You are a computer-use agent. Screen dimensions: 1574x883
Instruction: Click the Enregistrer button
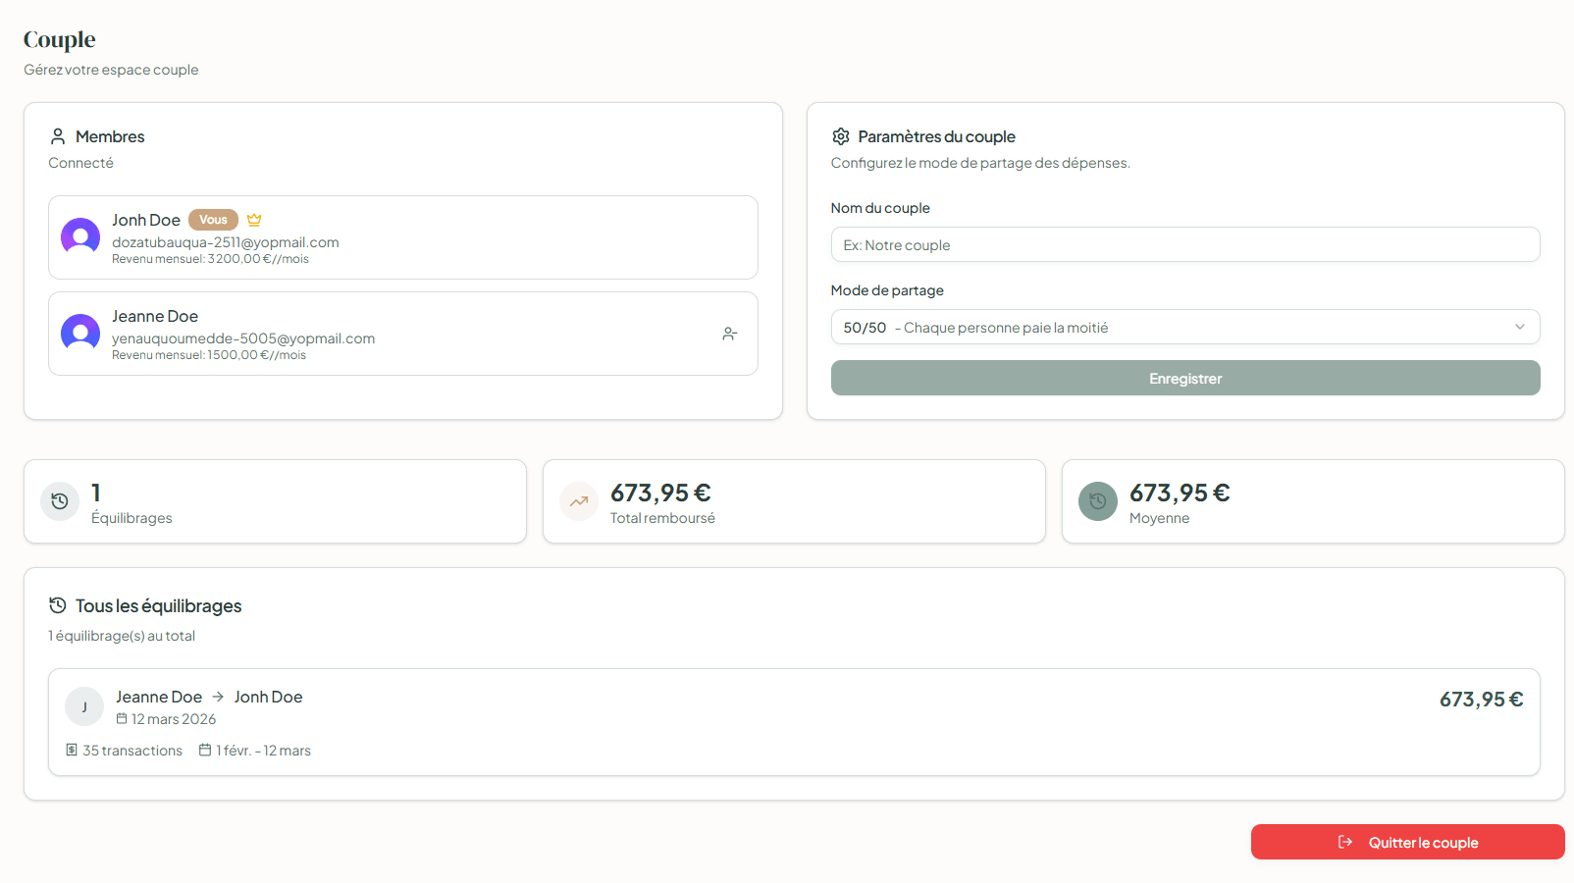1185,378
